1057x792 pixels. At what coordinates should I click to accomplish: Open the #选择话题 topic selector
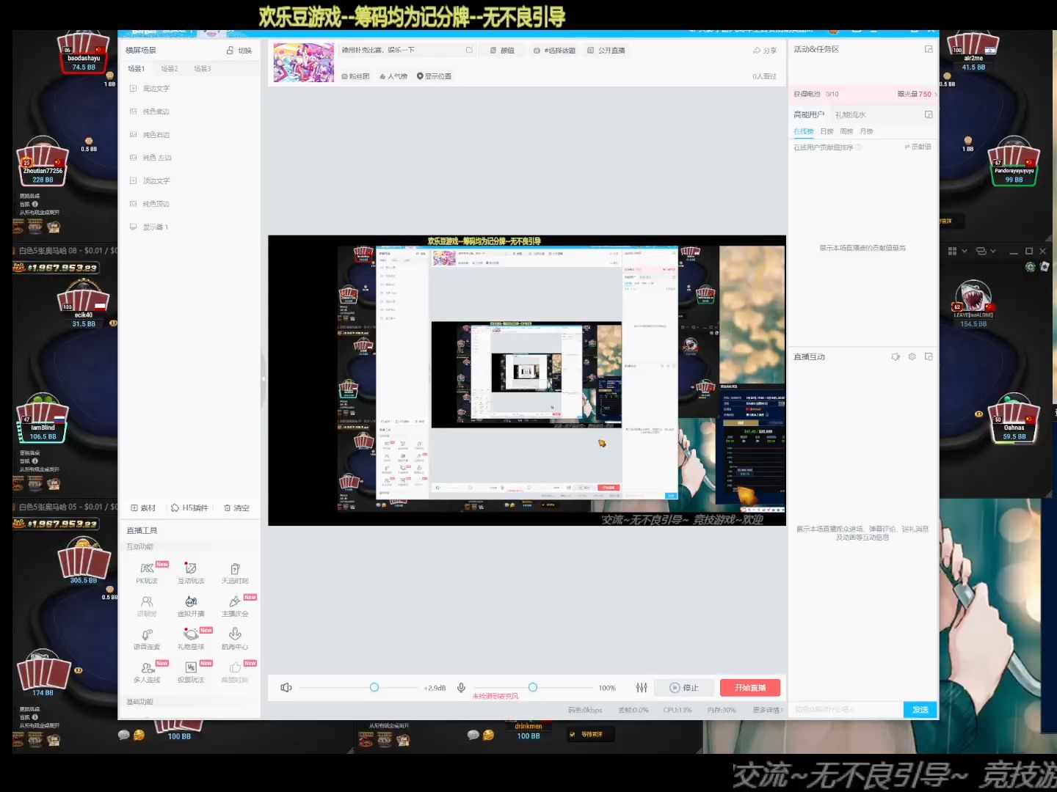554,51
